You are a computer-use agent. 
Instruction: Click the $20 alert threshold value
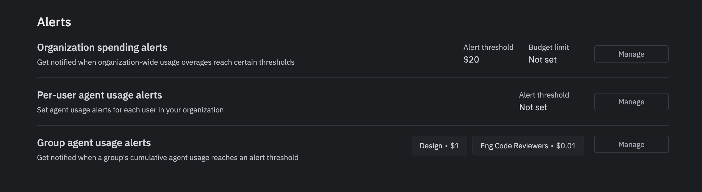click(x=471, y=59)
